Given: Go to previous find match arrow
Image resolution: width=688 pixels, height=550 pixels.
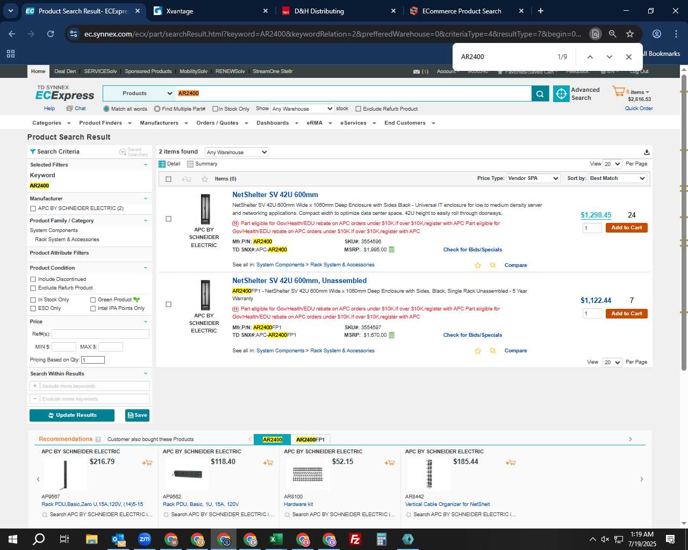Looking at the screenshot, I should pyautogui.click(x=590, y=57).
